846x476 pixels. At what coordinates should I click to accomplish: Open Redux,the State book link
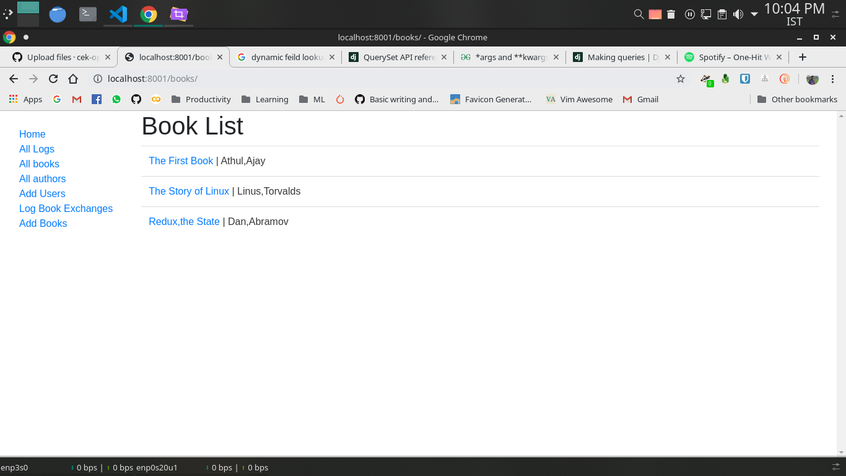[184, 221]
